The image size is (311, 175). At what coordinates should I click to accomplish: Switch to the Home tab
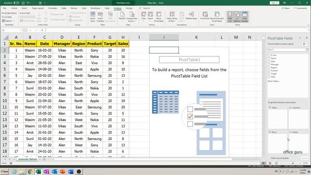pyautogui.click(x=14, y=8)
